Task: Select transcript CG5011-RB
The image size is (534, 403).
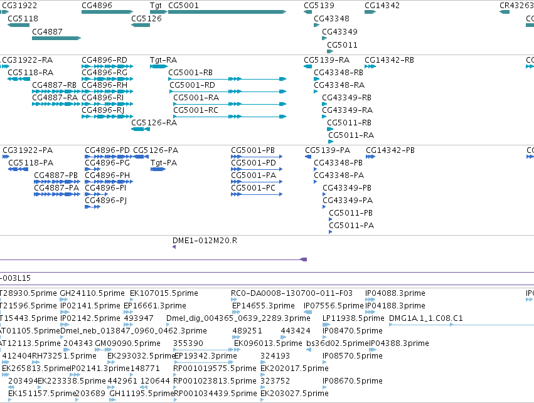Action: pos(349,123)
